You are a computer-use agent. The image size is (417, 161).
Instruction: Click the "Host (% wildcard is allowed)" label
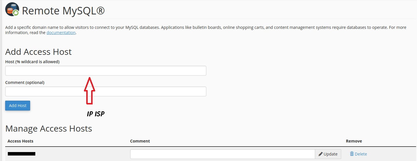(32, 62)
